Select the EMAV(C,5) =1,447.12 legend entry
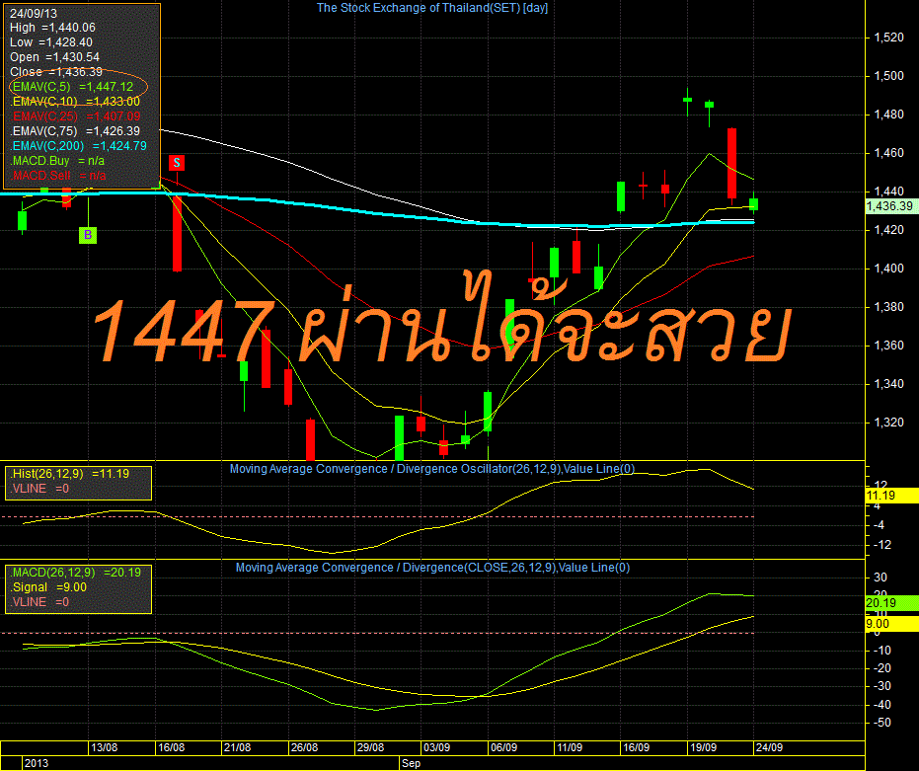This screenshot has height=771, width=919. pyautogui.click(x=73, y=87)
